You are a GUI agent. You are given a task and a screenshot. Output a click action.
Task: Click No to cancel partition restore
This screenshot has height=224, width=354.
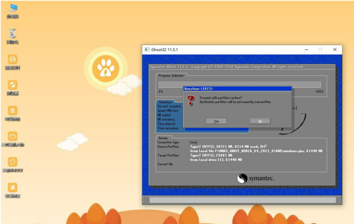(x=260, y=121)
